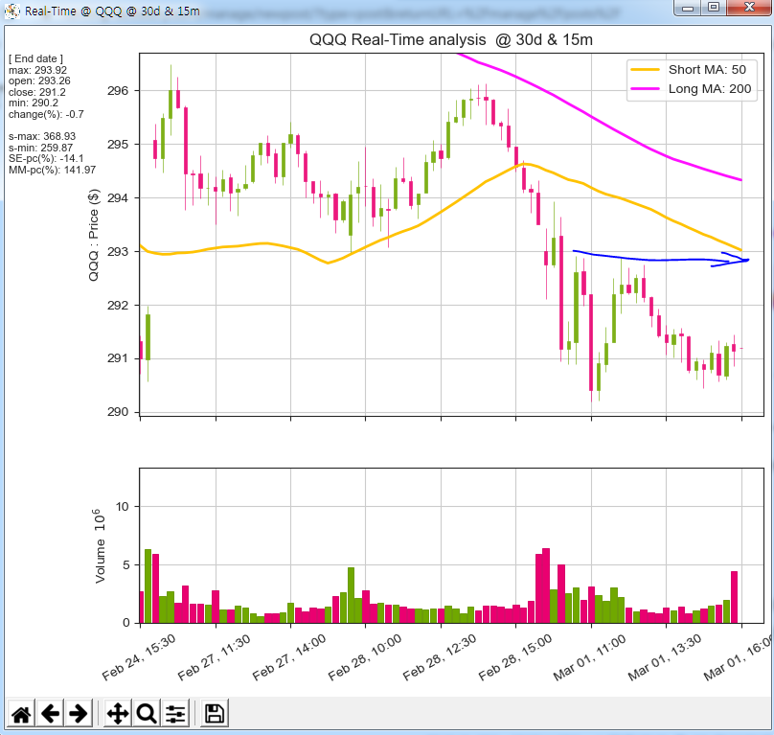Click the 10 tick label on volume axis
This screenshot has height=735, width=774.
point(122,507)
